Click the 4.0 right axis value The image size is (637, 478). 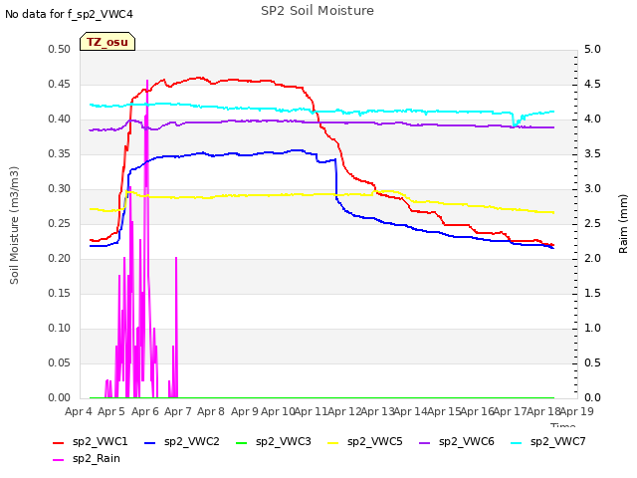click(x=592, y=119)
